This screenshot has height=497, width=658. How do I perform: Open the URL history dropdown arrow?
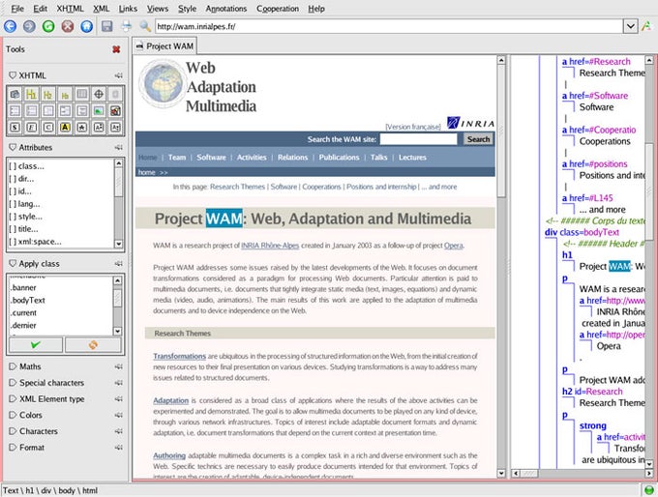tap(630, 26)
